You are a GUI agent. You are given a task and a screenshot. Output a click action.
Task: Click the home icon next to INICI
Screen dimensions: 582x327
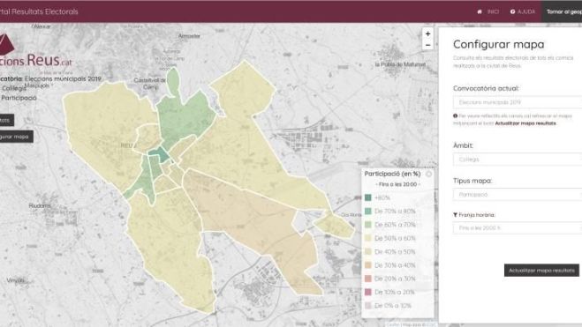(480, 11)
